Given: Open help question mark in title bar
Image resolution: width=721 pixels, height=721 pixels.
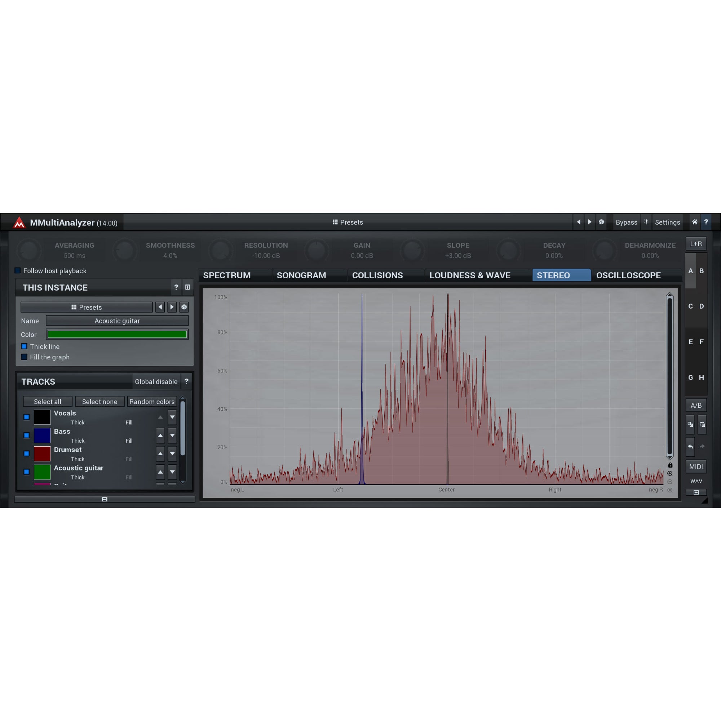Looking at the screenshot, I should click(706, 222).
